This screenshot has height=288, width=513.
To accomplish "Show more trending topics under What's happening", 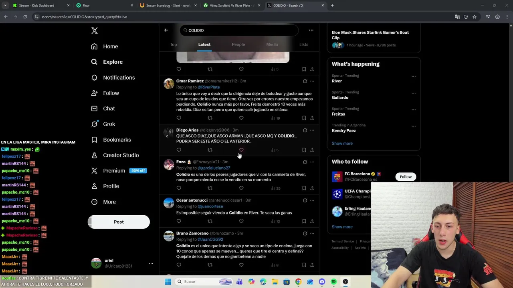I will [x=342, y=143].
